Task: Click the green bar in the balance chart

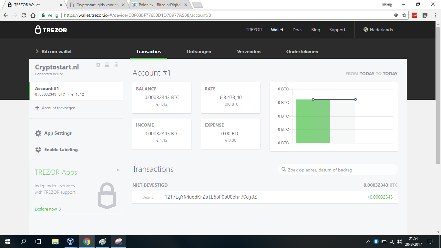Action: click(x=313, y=121)
